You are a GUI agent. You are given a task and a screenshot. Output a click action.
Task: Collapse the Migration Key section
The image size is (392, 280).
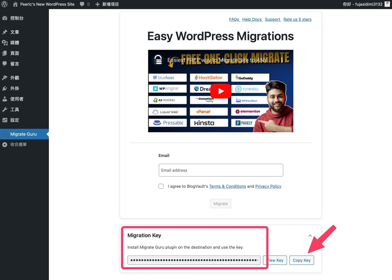tap(310, 236)
